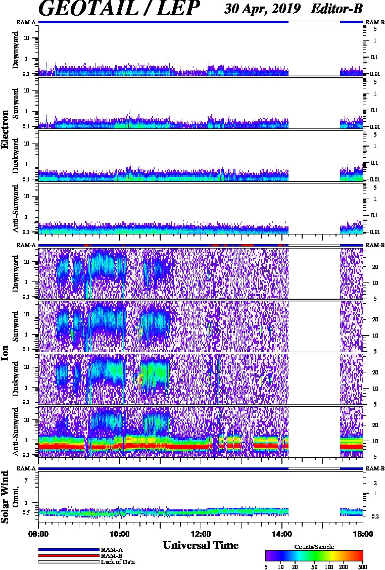Image resolution: width=385 pixels, height=570 pixels.
Task: Click the Electron Sunward panel label
Action: click(16, 103)
